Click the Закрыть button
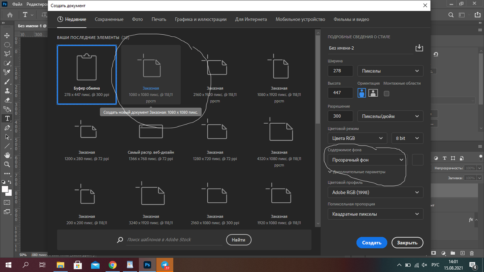Screen dimensions: 484x272 click(407, 243)
